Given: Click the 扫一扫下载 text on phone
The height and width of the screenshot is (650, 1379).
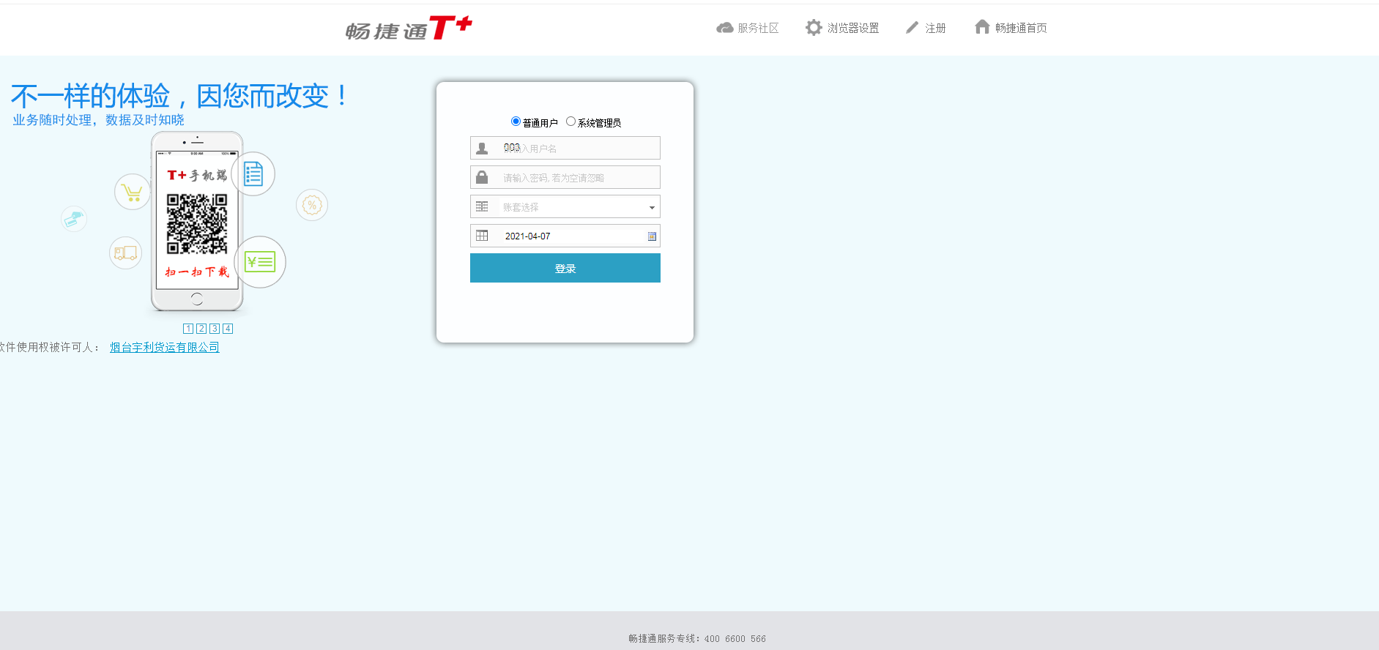Looking at the screenshot, I should point(197,272).
